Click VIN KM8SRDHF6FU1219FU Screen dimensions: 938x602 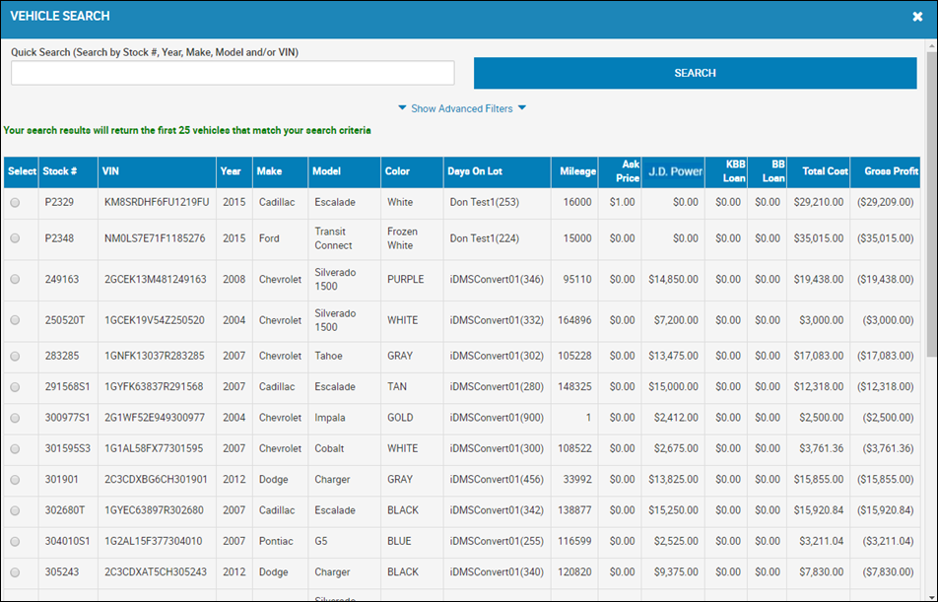tap(157, 202)
